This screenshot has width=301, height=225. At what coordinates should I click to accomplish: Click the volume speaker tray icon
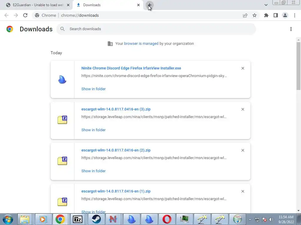pos(271,219)
